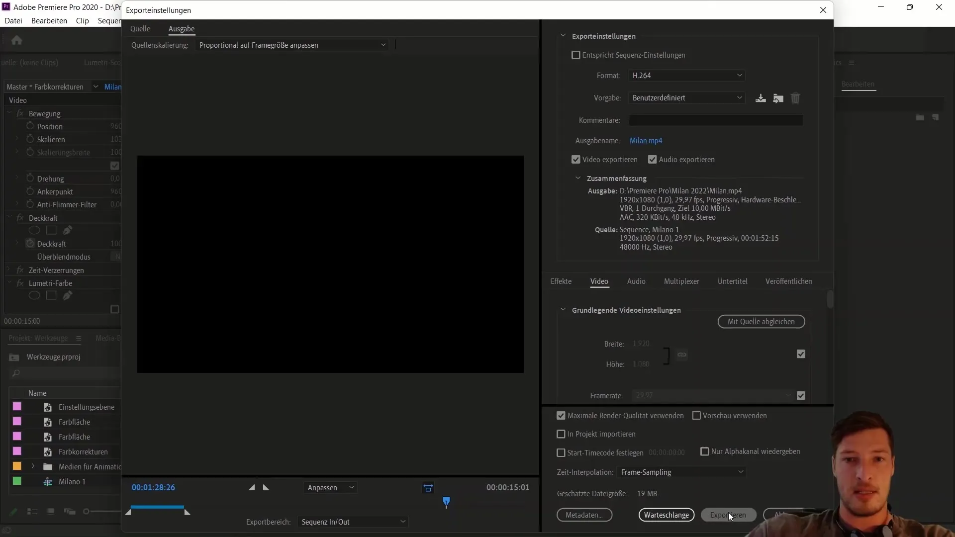Viewport: 955px width, 537px height.
Task: Toggle the Deckkraft animation stopwatch
Action: pyautogui.click(x=30, y=244)
